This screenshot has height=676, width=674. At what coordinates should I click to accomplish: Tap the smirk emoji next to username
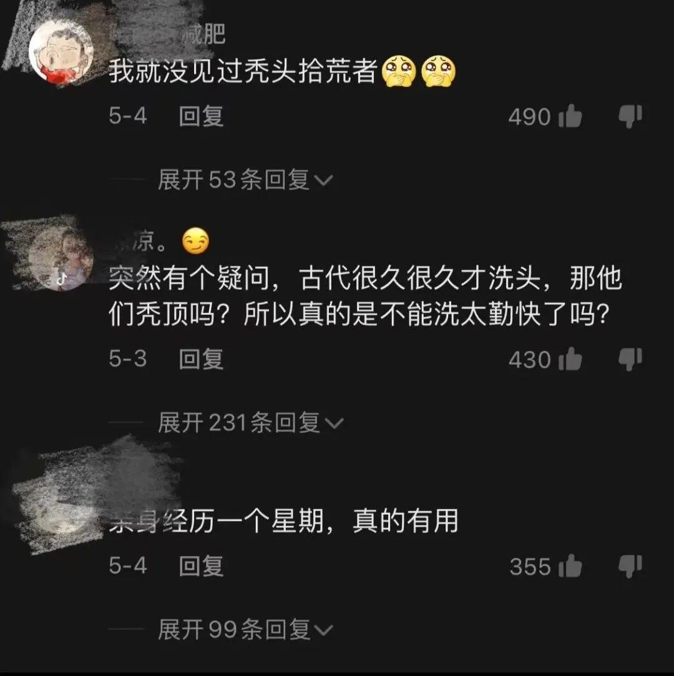pyautogui.click(x=195, y=241)
